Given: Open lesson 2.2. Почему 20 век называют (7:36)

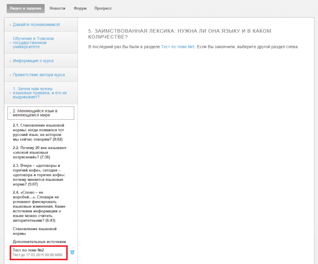Looking at the screenshot, I should pyautogui.click(x=40, y=152).
